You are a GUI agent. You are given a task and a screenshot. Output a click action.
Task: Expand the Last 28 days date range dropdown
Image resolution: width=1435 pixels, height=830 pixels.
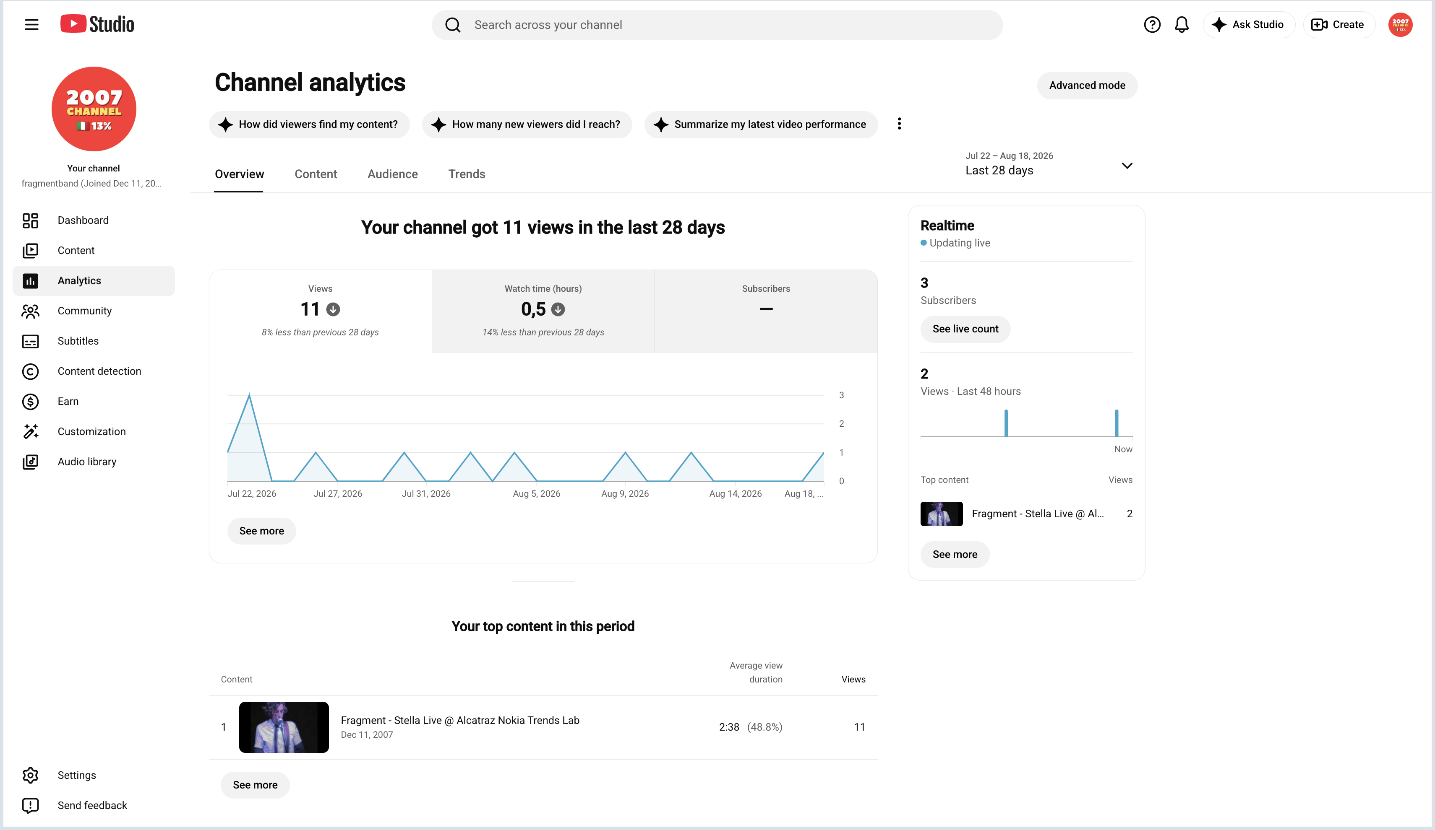1049,164
